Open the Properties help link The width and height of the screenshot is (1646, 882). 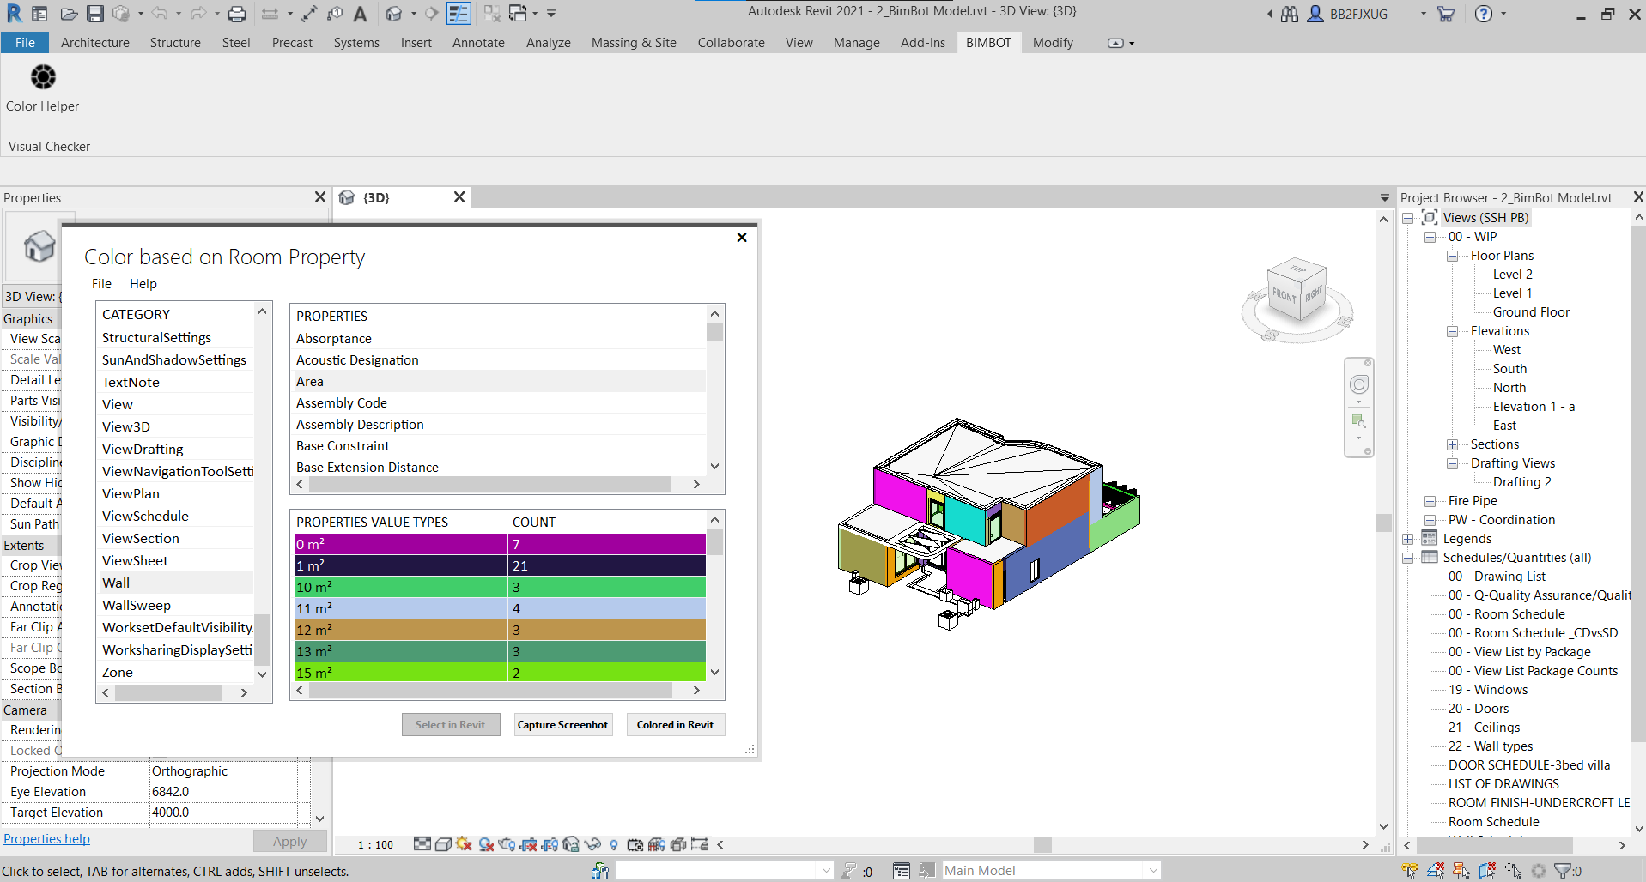pos(46,839)
